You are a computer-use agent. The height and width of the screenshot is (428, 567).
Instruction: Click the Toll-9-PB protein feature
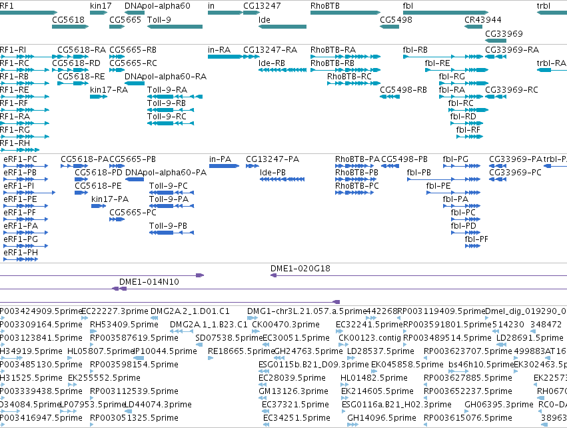click(x=172, y=233)
